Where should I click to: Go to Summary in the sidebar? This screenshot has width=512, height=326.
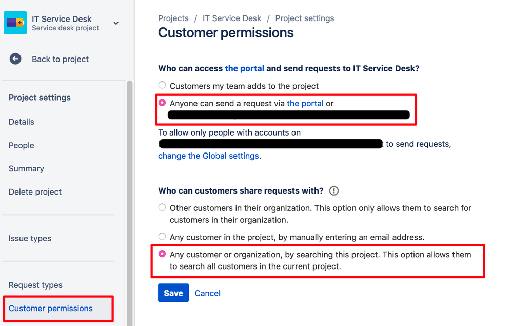click(x=26, y=168)
